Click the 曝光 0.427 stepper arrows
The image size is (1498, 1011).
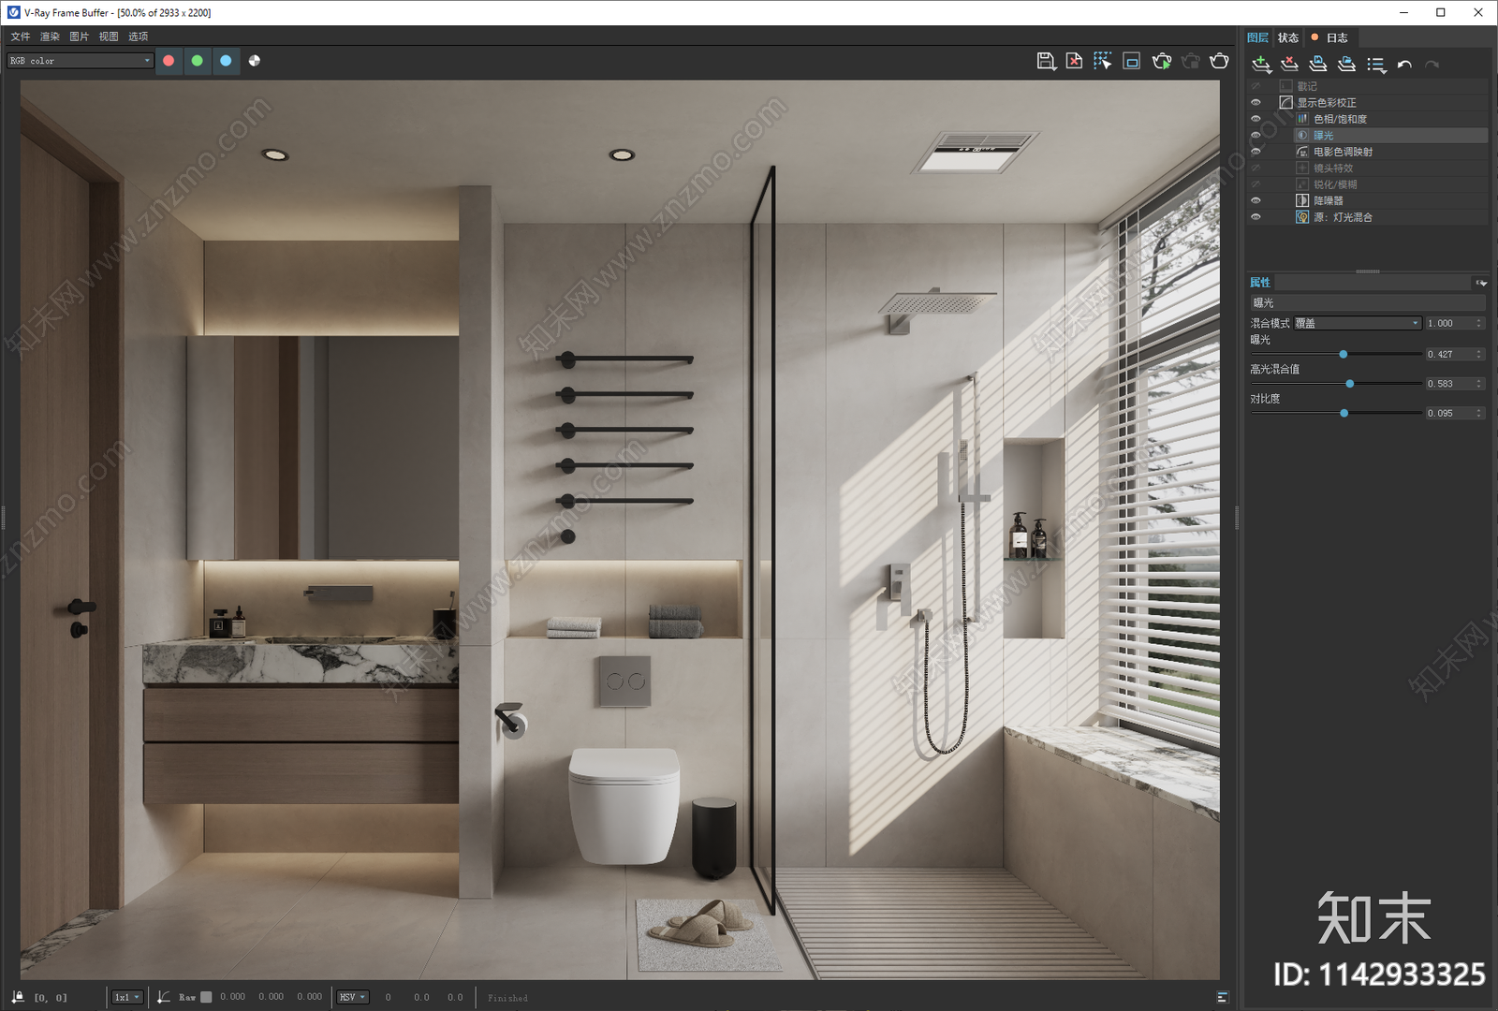1479,354
